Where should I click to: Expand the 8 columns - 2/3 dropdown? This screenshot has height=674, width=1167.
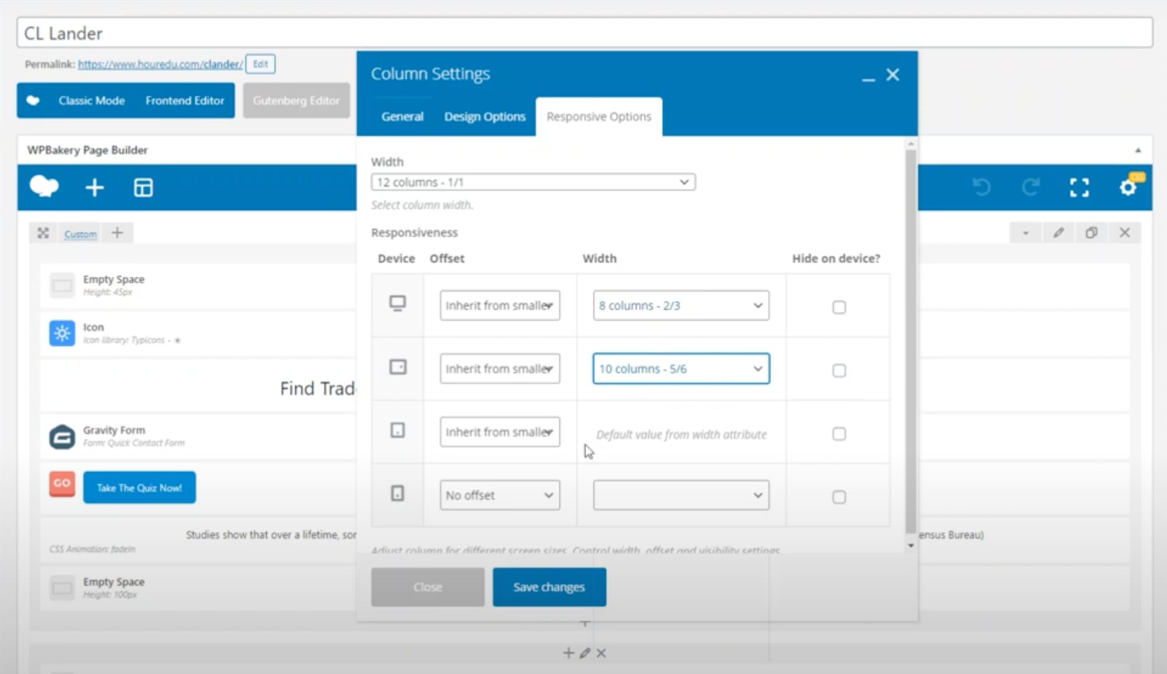coord(681,306)
